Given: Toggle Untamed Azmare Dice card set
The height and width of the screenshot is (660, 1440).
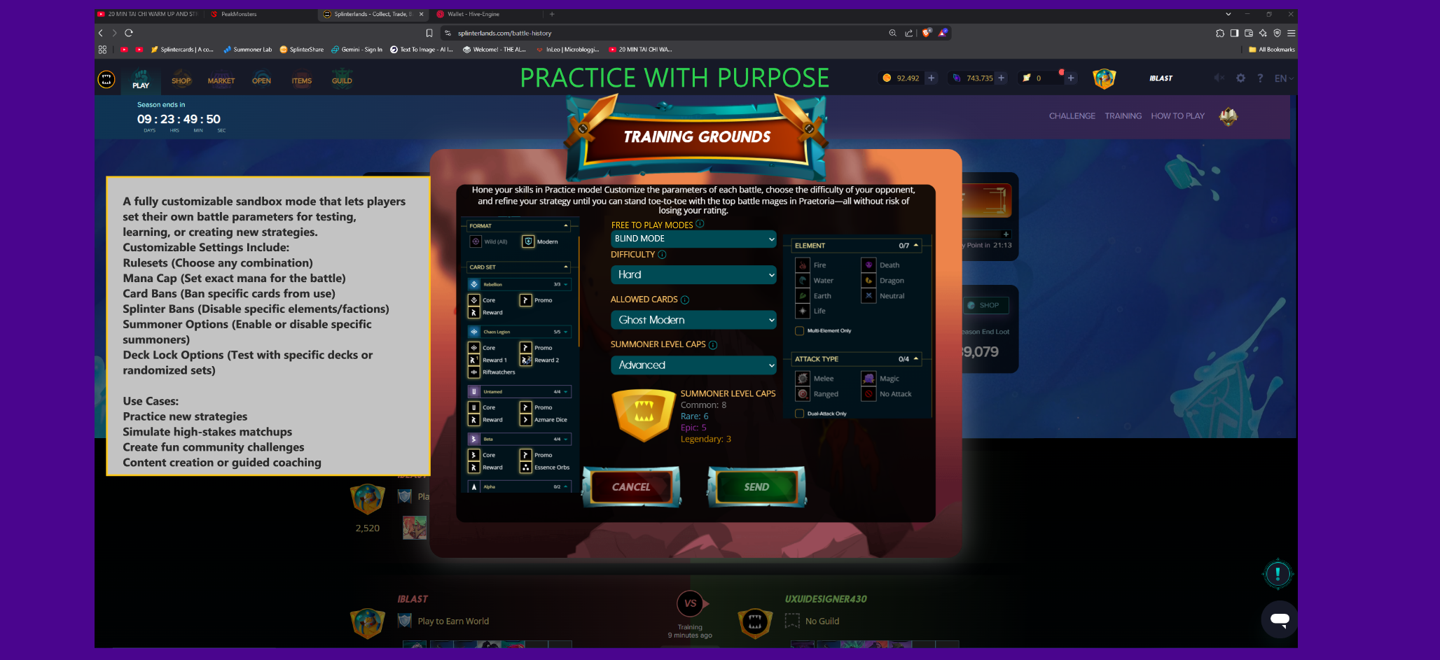Looking at the screenshot, I should click(526, 420).
